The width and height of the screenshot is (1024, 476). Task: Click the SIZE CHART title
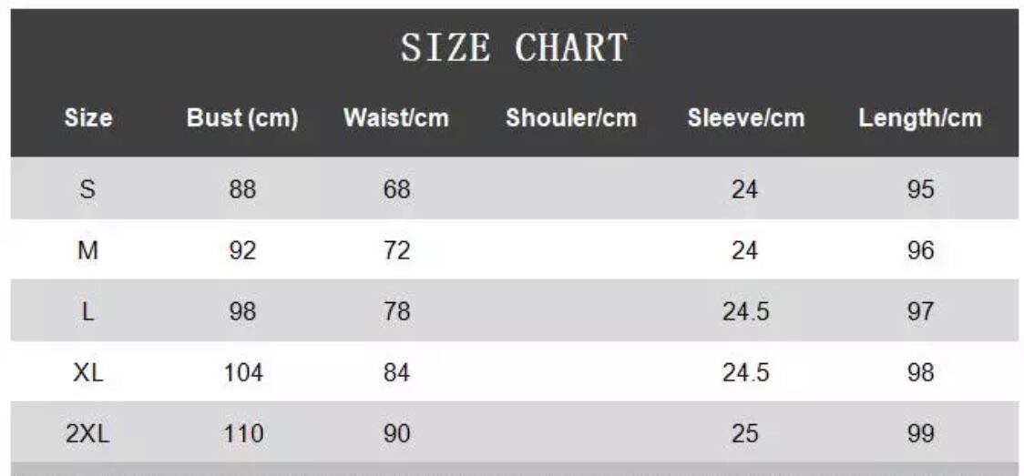pyautogui.click(x=514, y=47)
